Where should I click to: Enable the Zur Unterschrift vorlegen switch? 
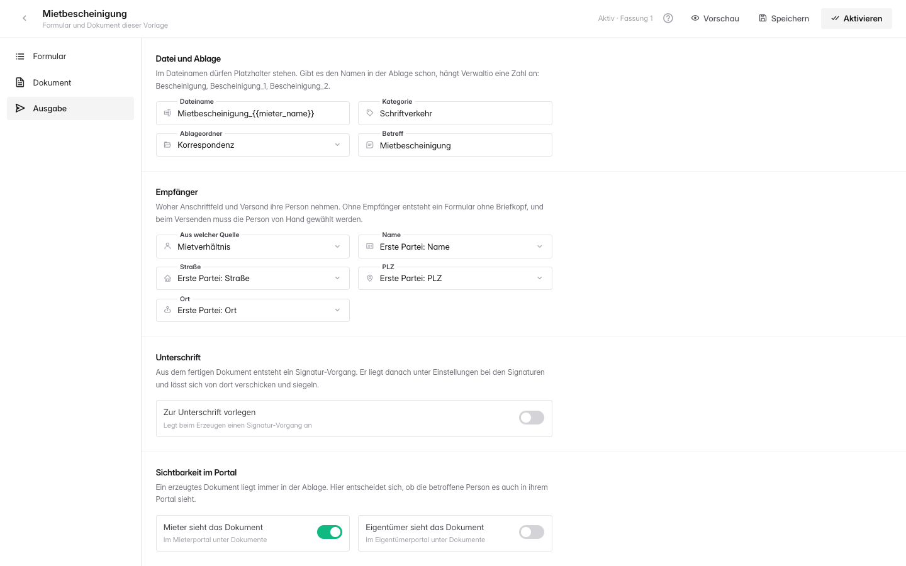[x=532, y=418]
